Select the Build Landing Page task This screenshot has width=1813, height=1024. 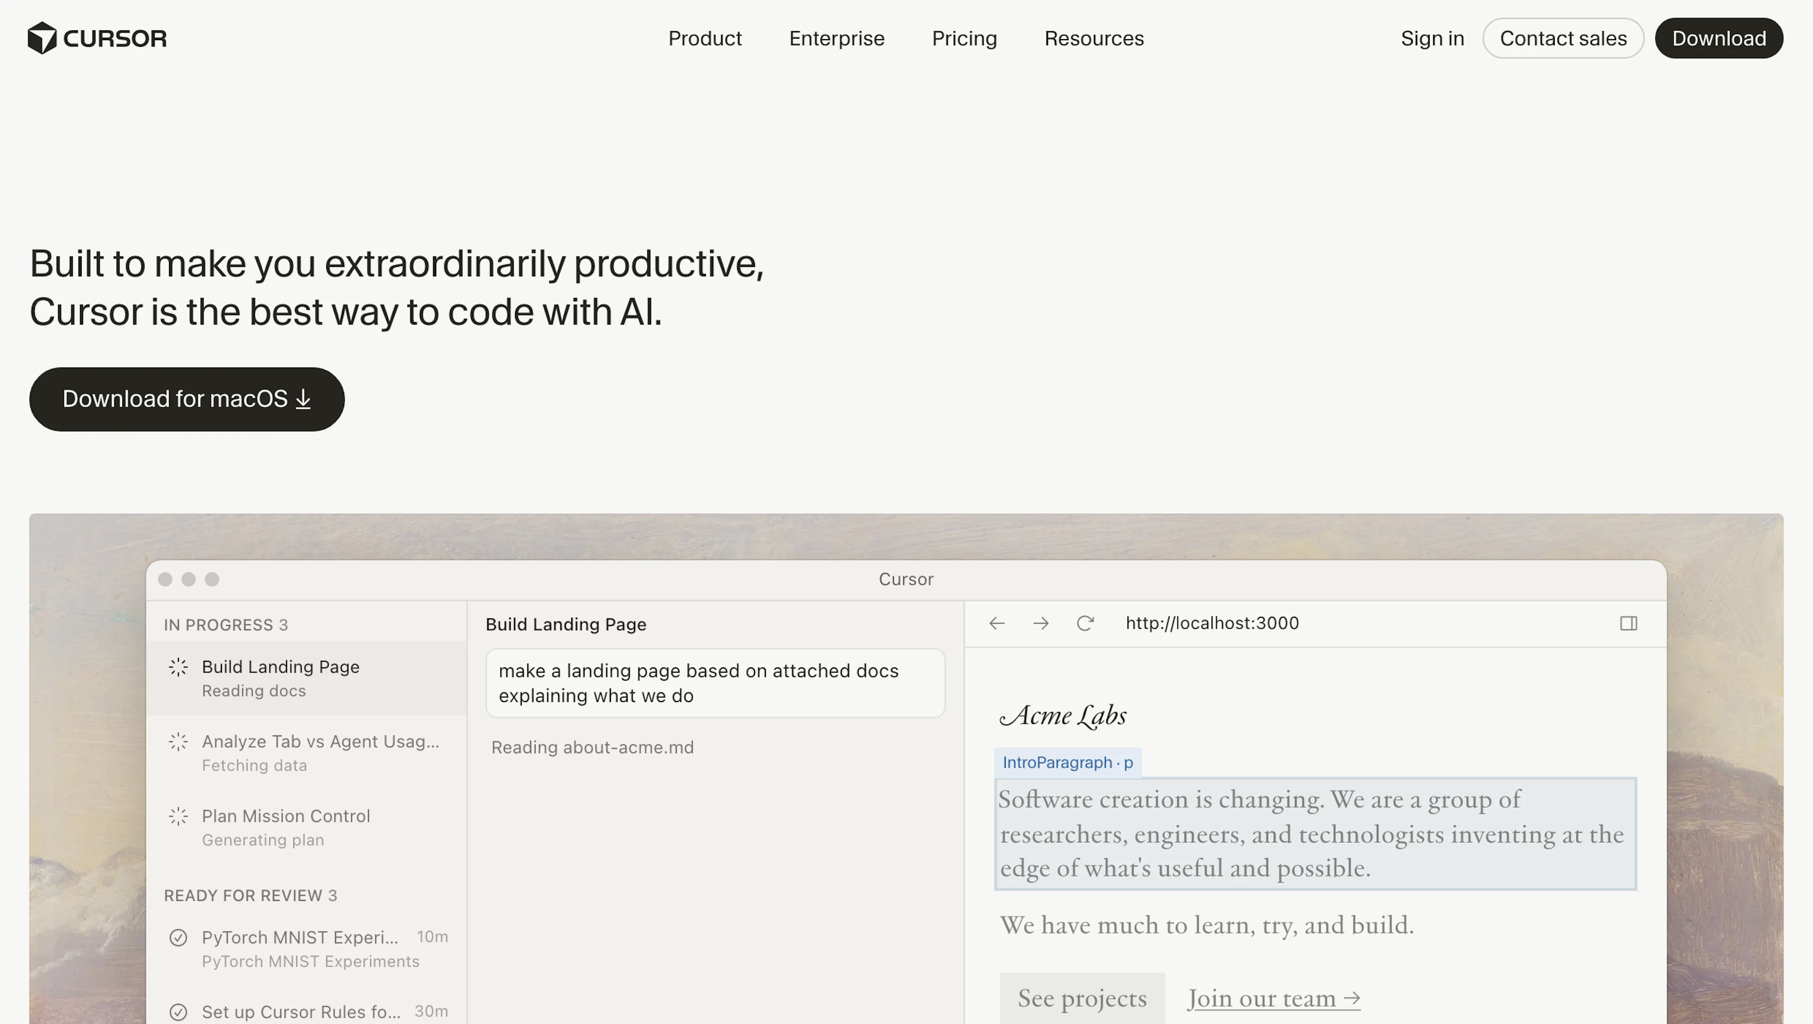306,678
